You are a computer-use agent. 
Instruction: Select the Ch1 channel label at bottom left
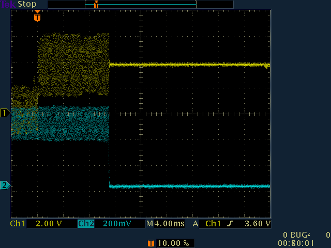(x=18, y=224)
